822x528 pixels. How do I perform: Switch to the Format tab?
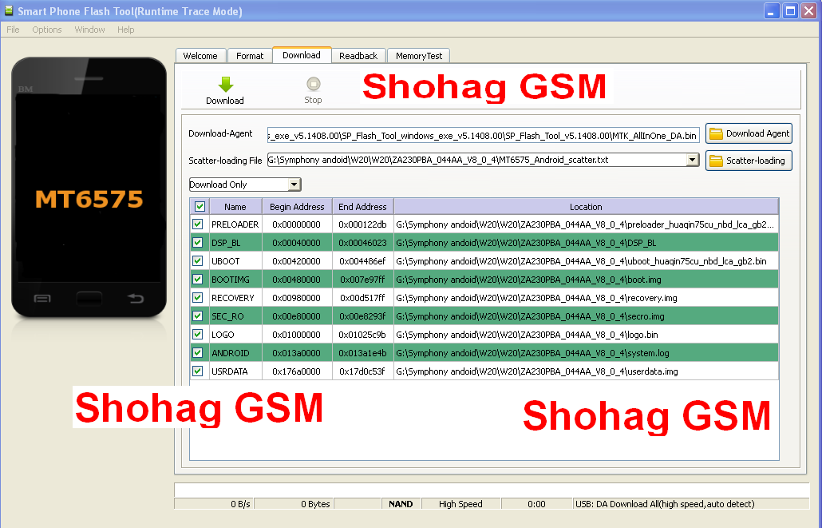click(x=250, y=55)
